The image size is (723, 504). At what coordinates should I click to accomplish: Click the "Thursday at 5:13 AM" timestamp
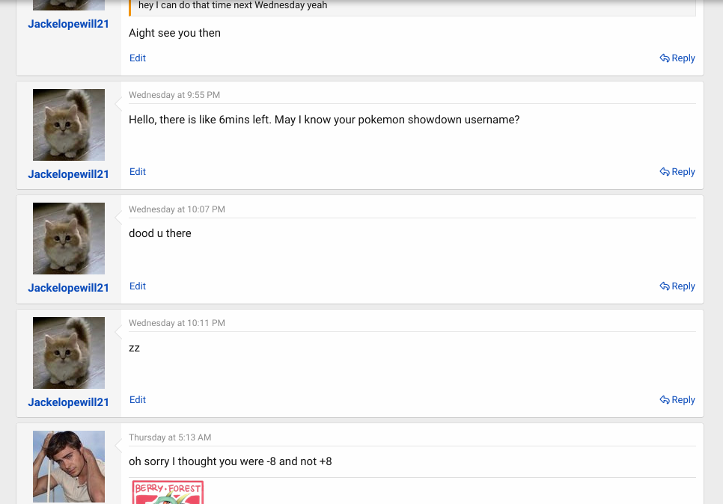coord(169,437)
